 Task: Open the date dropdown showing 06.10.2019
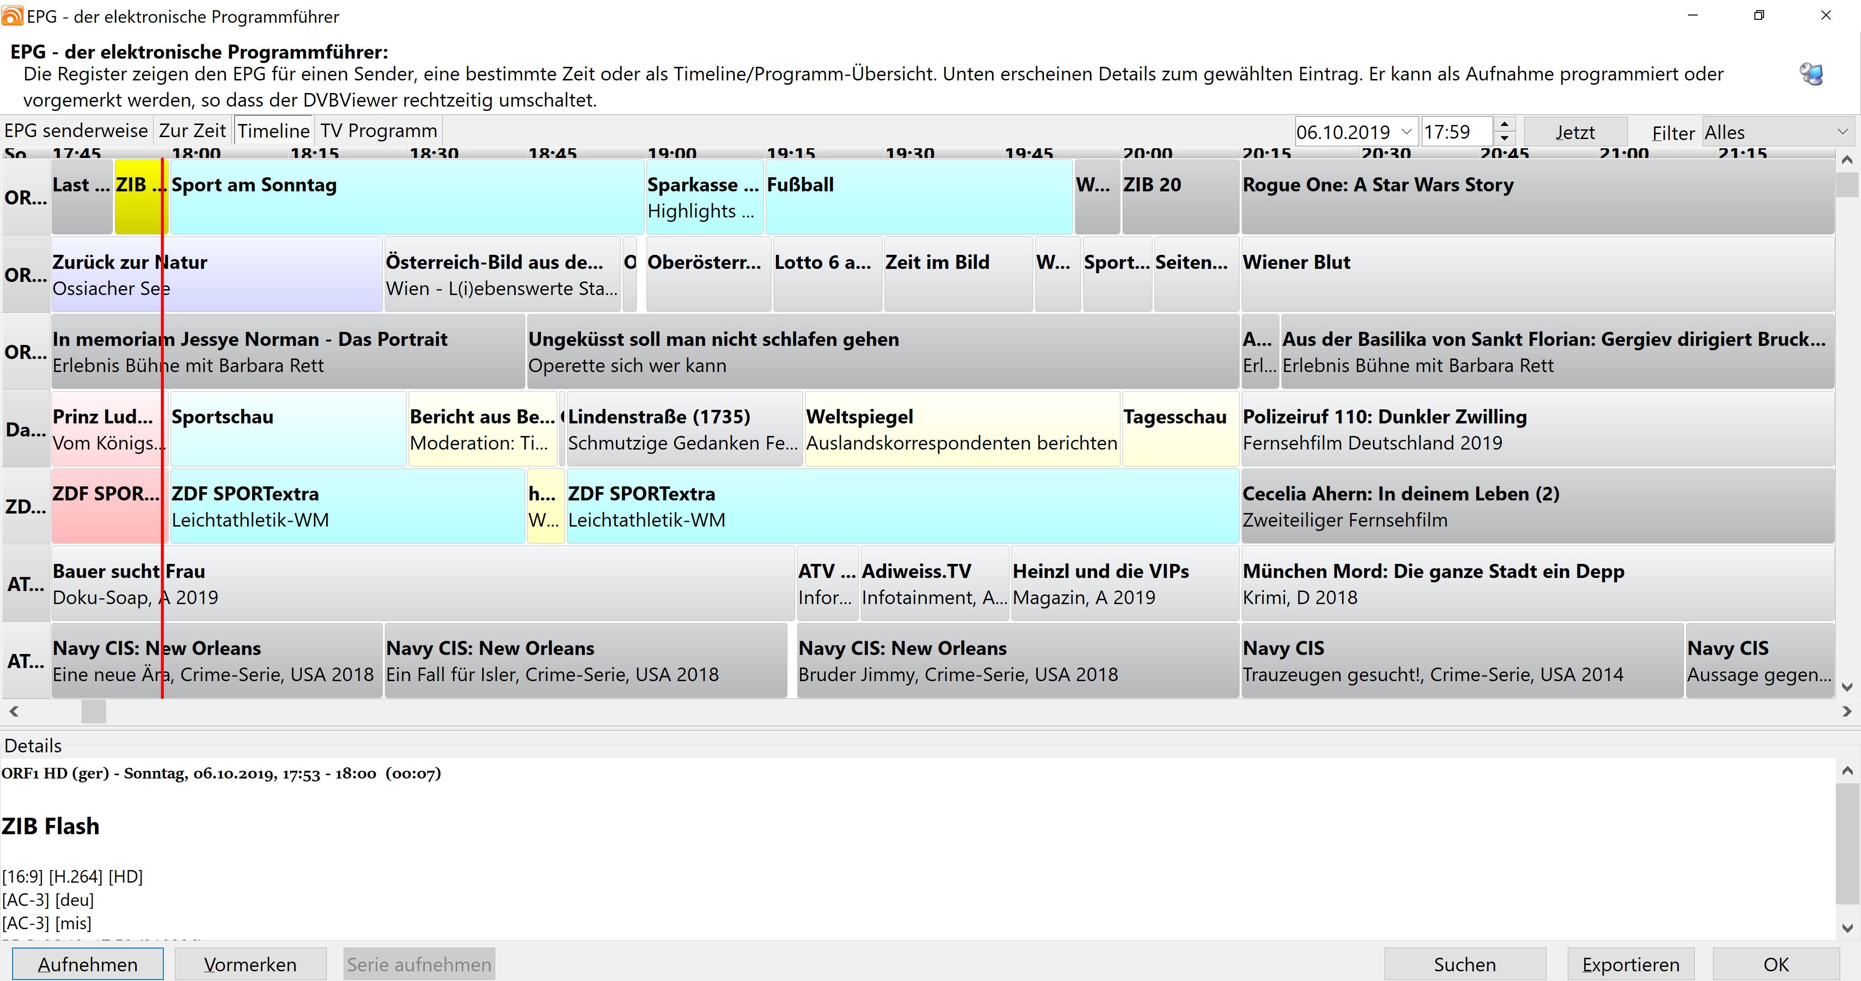1406,132
